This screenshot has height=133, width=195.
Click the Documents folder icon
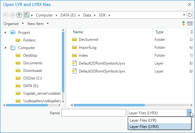18,63
